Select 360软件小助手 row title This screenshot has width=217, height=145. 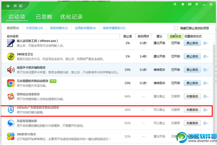coord(26,134)
